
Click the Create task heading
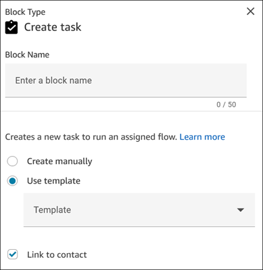pyautogui.click(x=53, y=27)
